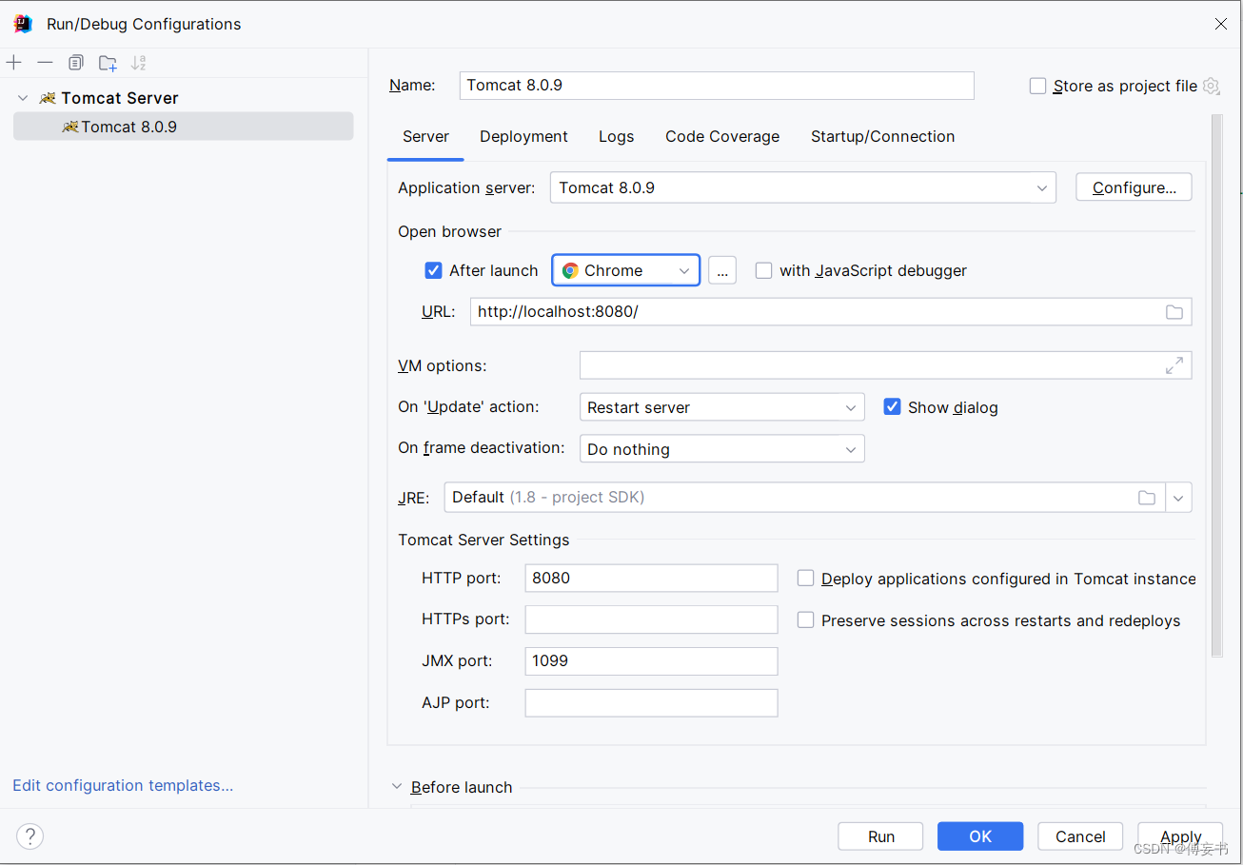This screenshot has height=865, width=1243.
Task: Click the Sort Configurations icon
Action: [139, 63]
